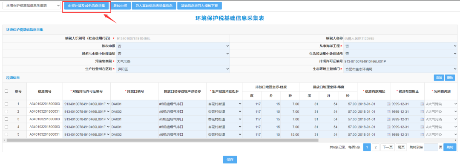Check the checkbox for row 1

[6, 104]
